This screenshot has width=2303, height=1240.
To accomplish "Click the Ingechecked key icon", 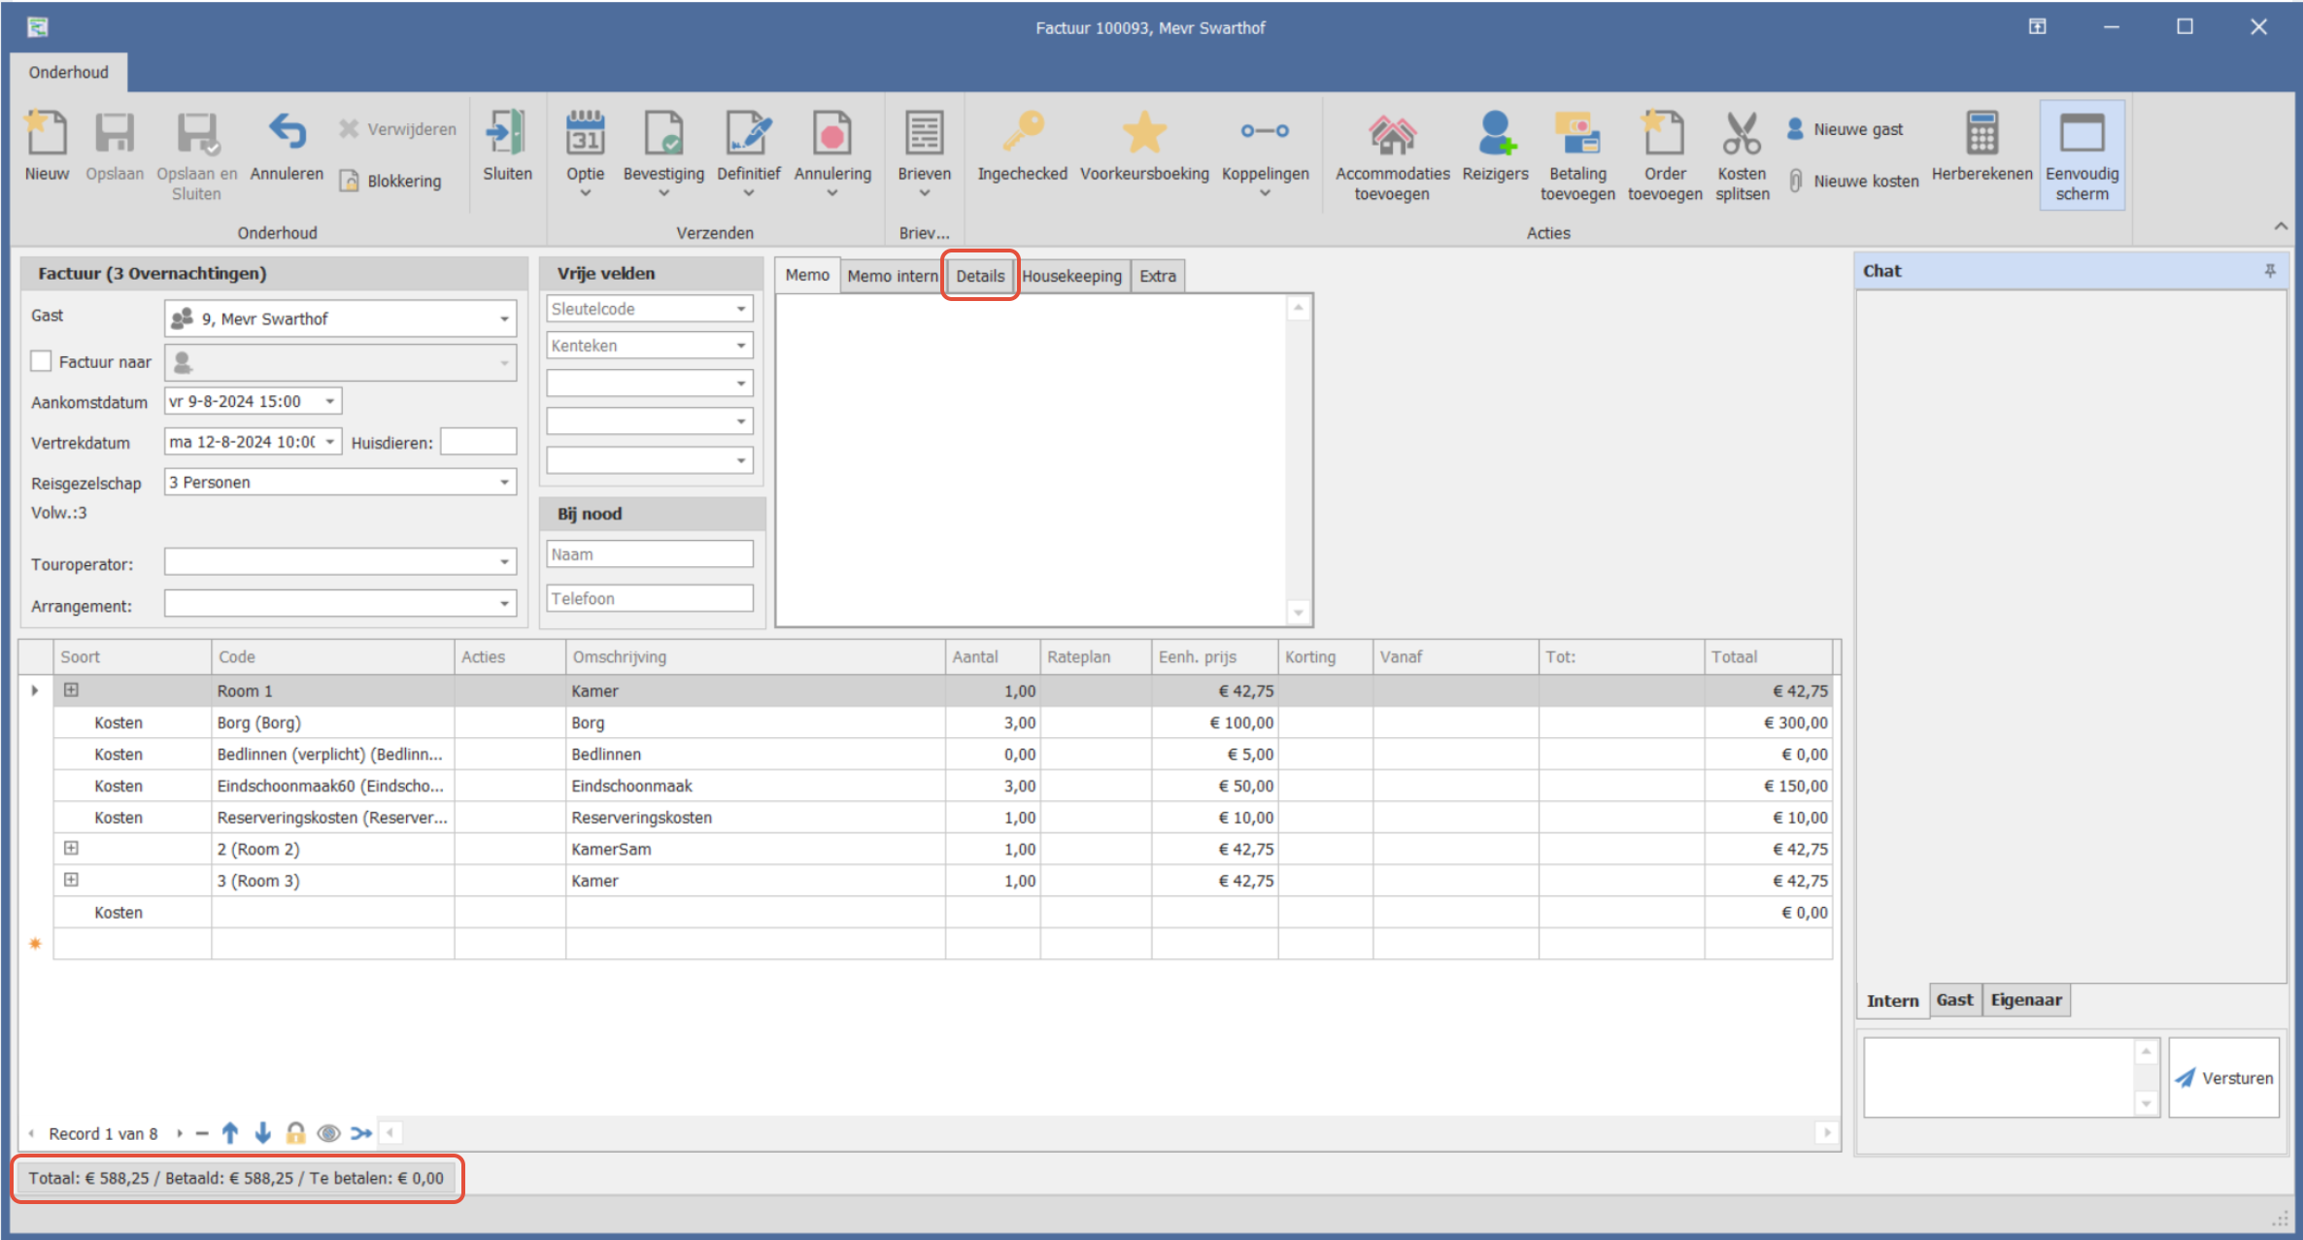I will pyautogui.click(x=1022, y=133).
